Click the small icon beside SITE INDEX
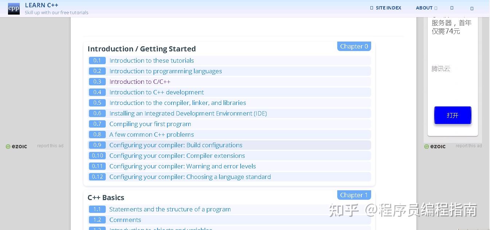 pyautogui.click(x=371, y=8)
